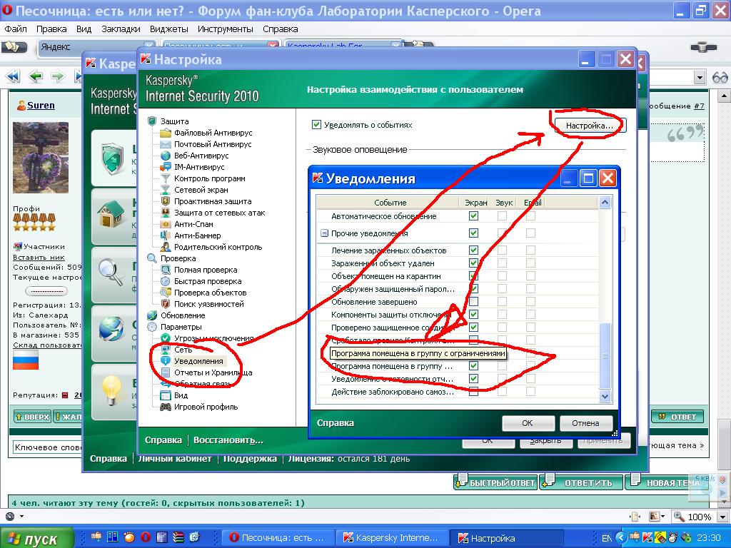Click Анти-Баннер icon in tree
This screenshot has width=731, height=548.
(166, 235)
